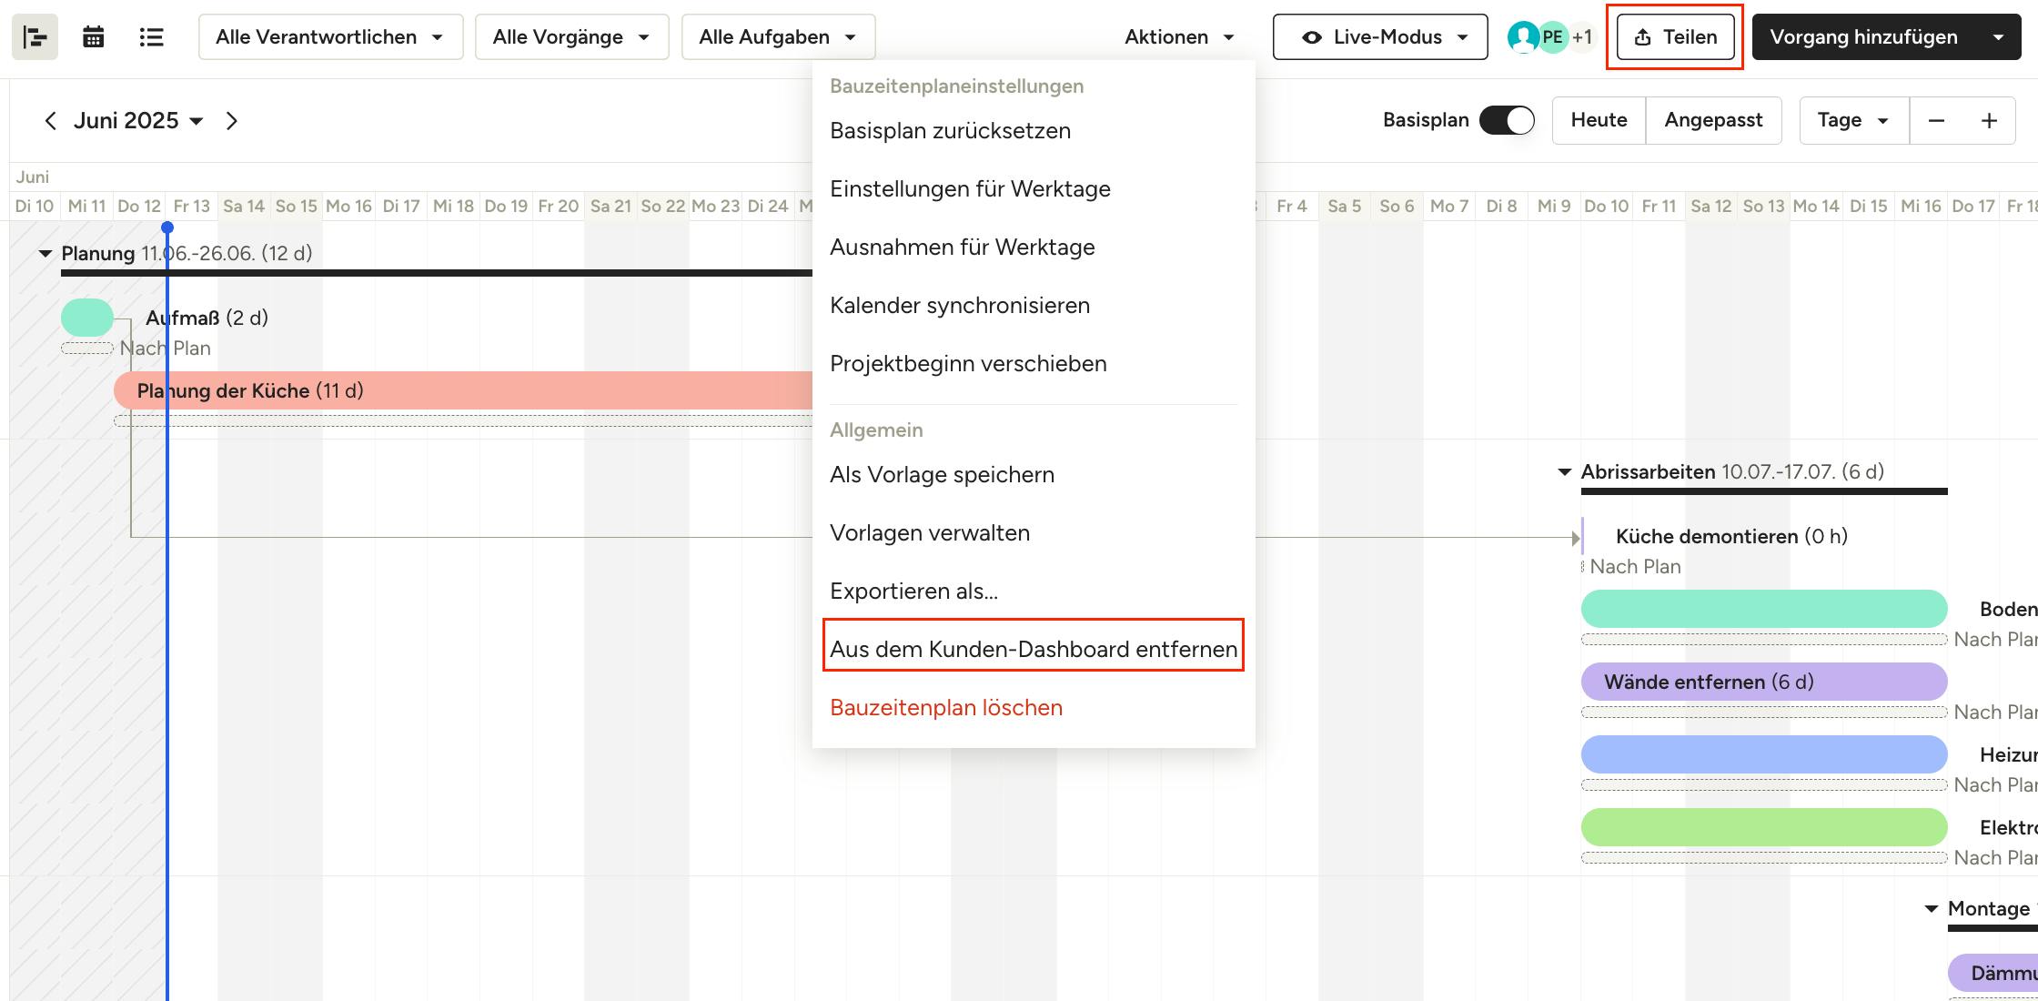Zoom out the timeline with minus icon
Screen dimensions: 2038x1001
[x=1936, y=121]
